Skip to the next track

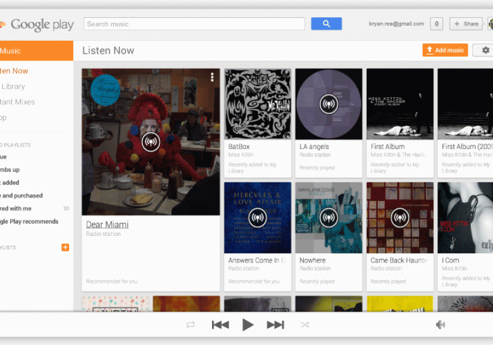[x=275, y=325]
